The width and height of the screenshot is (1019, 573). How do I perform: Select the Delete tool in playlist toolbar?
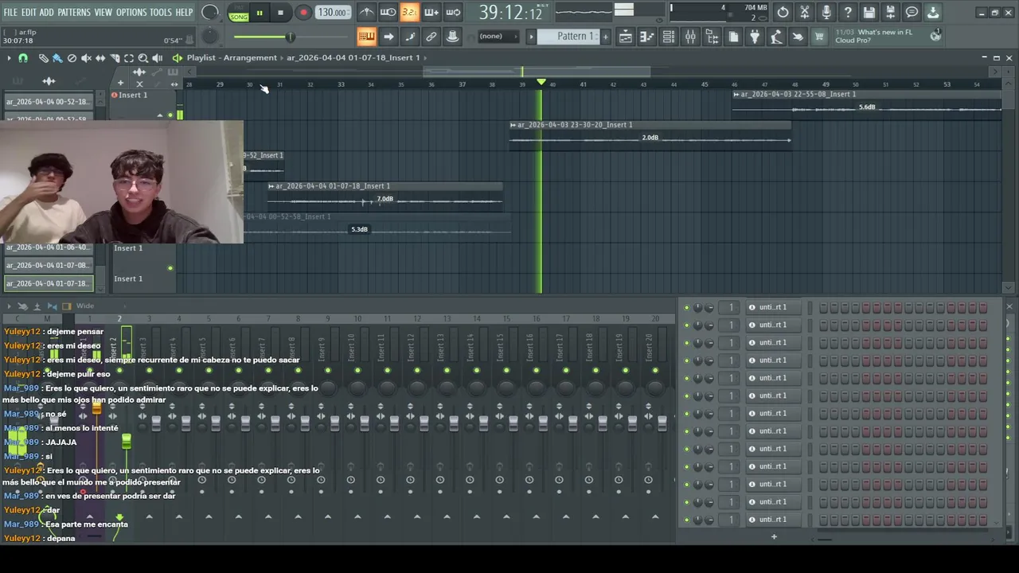tap(72, 58)
